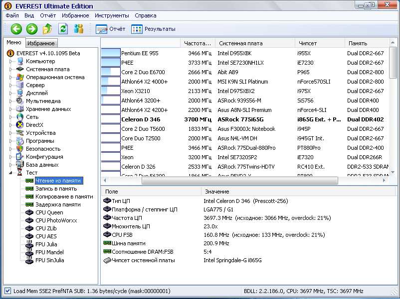
Task: Click the CPU Queen chip icon
Action: [x=29, y=212]
